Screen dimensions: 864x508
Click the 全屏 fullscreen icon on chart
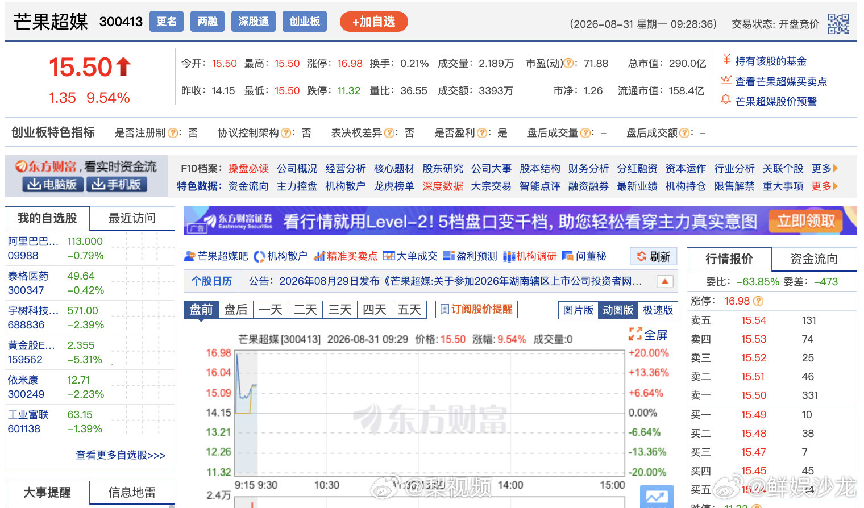pos(635,334)
